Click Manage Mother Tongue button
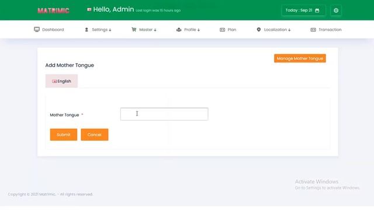This screenshot has height=210, width=374. (x=300, y=58)
